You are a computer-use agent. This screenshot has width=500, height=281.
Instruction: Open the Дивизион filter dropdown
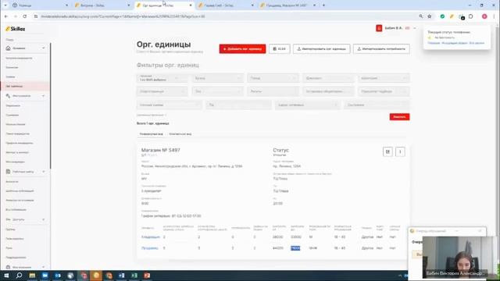click(x=328, y=78)
